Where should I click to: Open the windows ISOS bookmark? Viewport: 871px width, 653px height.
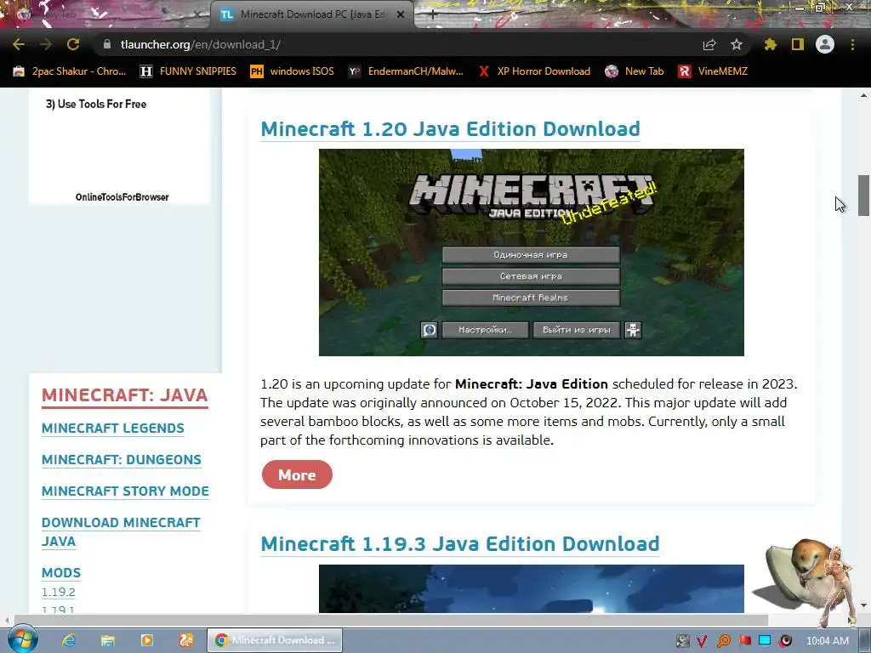292,71
